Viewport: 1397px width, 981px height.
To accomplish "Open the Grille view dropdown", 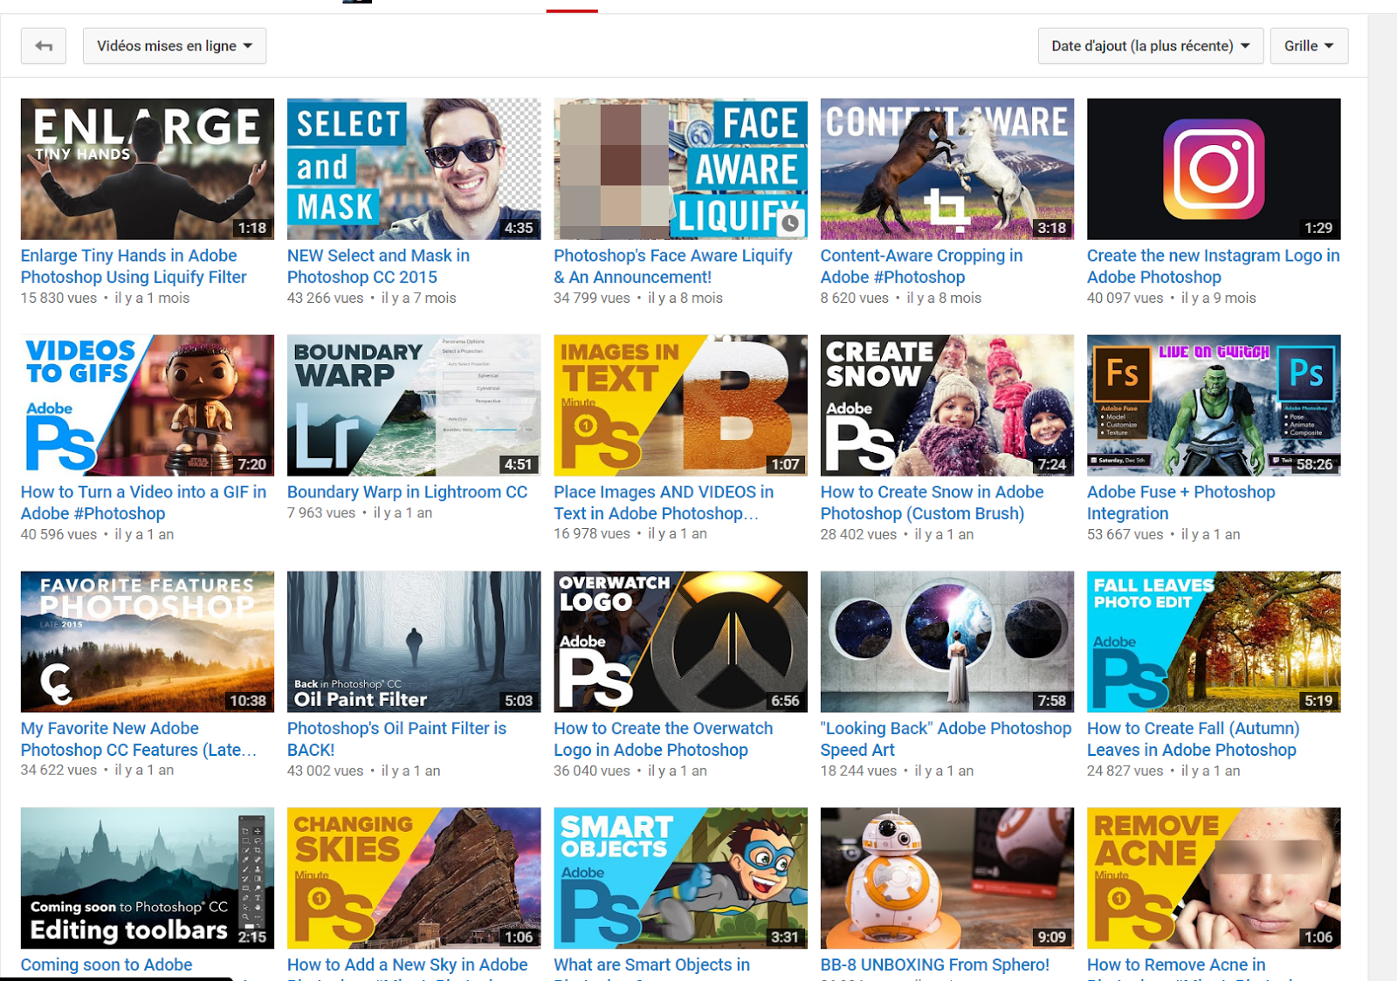I will [x=1309, y=46].
